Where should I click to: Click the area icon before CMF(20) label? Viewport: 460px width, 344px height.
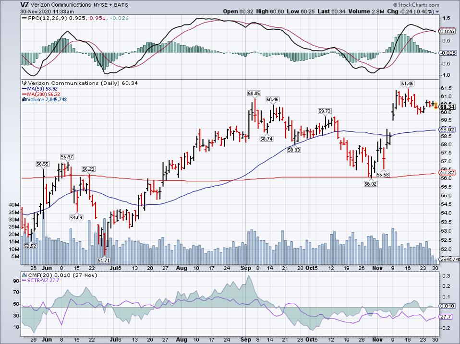pos(24,275)
